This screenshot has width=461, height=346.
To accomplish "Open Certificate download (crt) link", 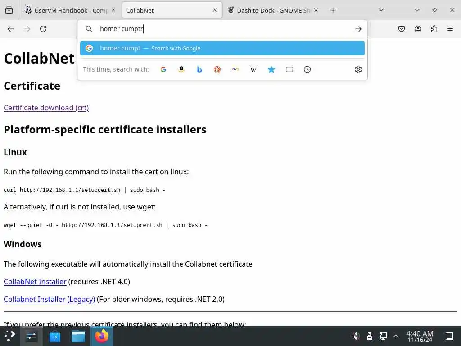I will 46,108.
